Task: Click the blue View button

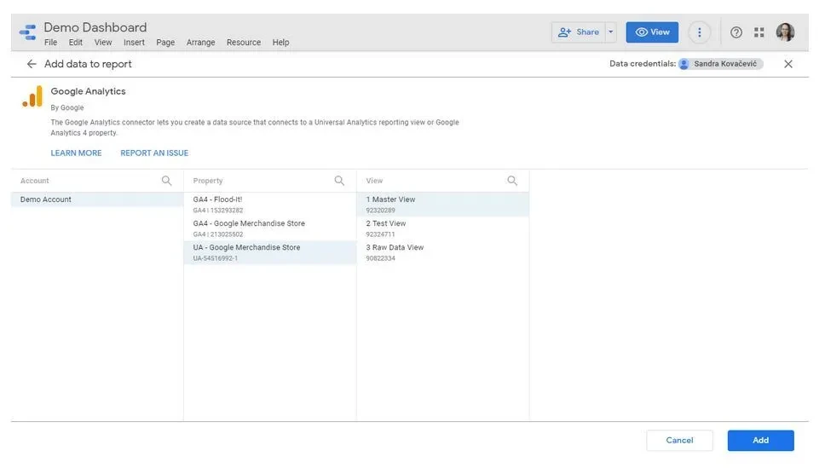Action: (652, 32)
